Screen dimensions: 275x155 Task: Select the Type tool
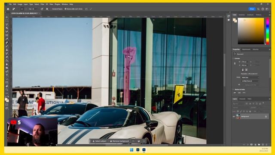tap(7, 75)
